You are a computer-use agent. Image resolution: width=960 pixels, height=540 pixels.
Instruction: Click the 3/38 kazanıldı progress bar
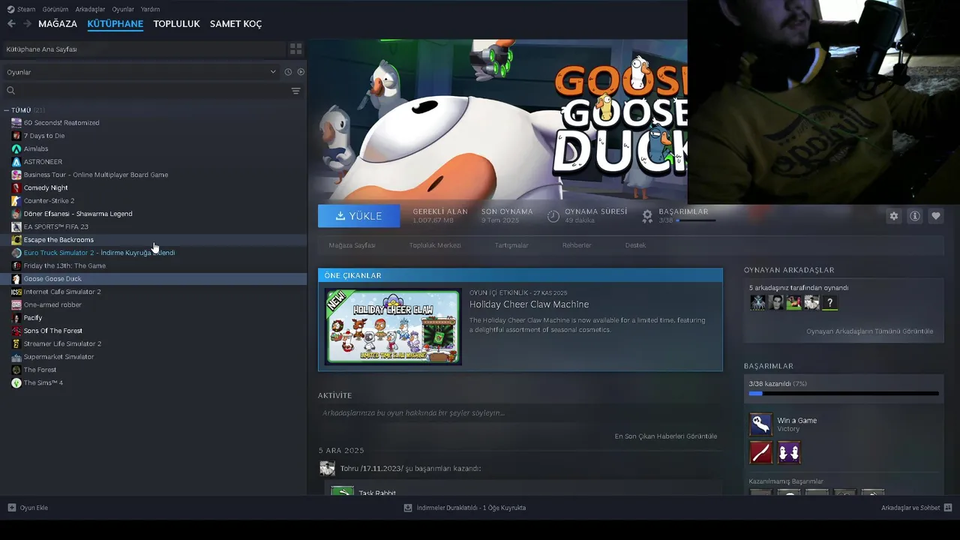[x=843, y=393]
